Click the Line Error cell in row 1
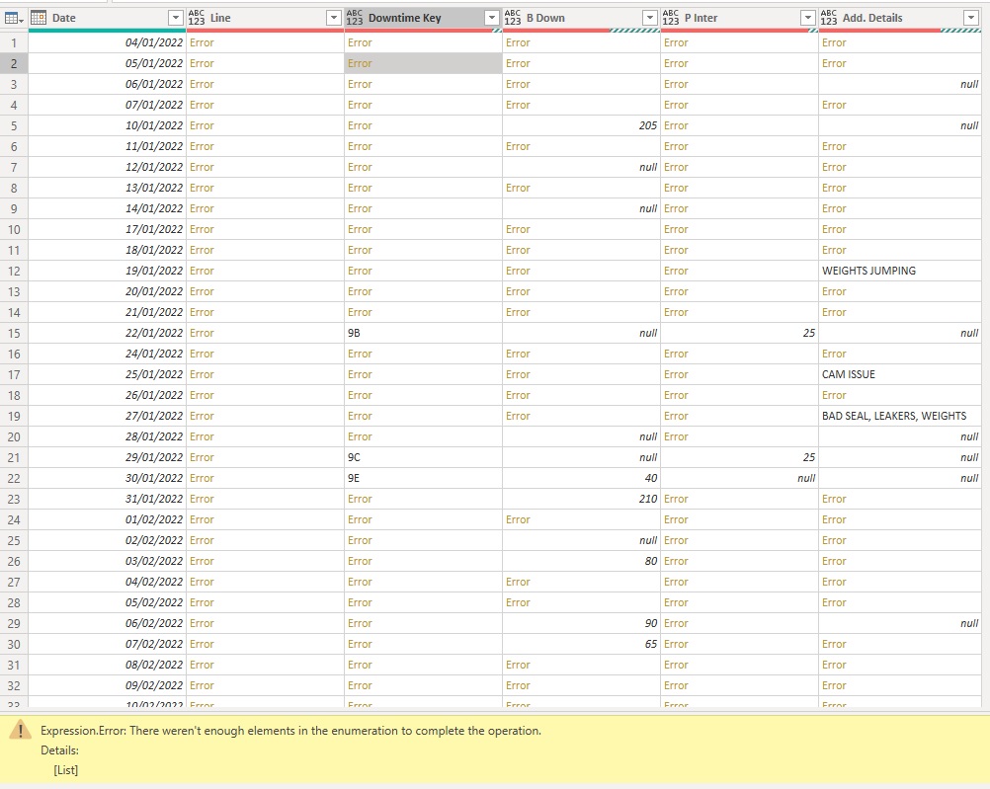Image resolution: width=990 pixels, height=789 pixels. click(x=265, y=42)
